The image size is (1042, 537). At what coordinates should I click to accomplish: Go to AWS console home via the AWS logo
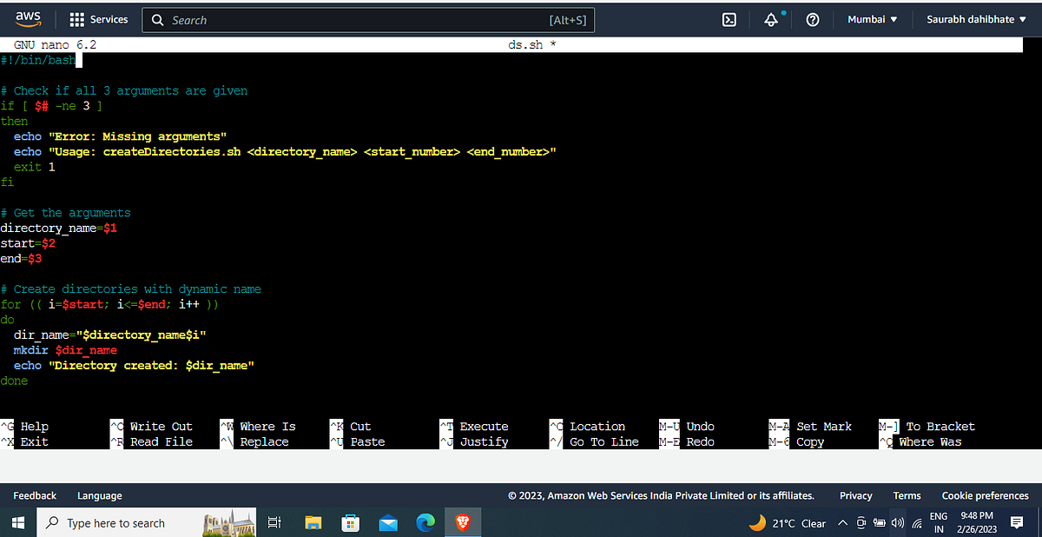click(29, 19)
